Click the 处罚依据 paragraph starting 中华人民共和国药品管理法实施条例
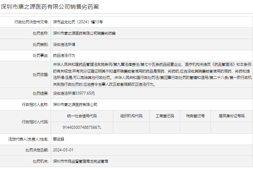The width and height of the screenshot is (253, 169). pyautogui.click(x=152, y=74)
